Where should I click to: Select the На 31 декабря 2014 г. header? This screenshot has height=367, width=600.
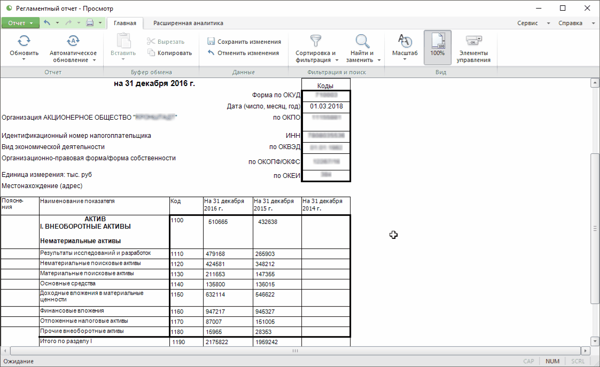325,206
